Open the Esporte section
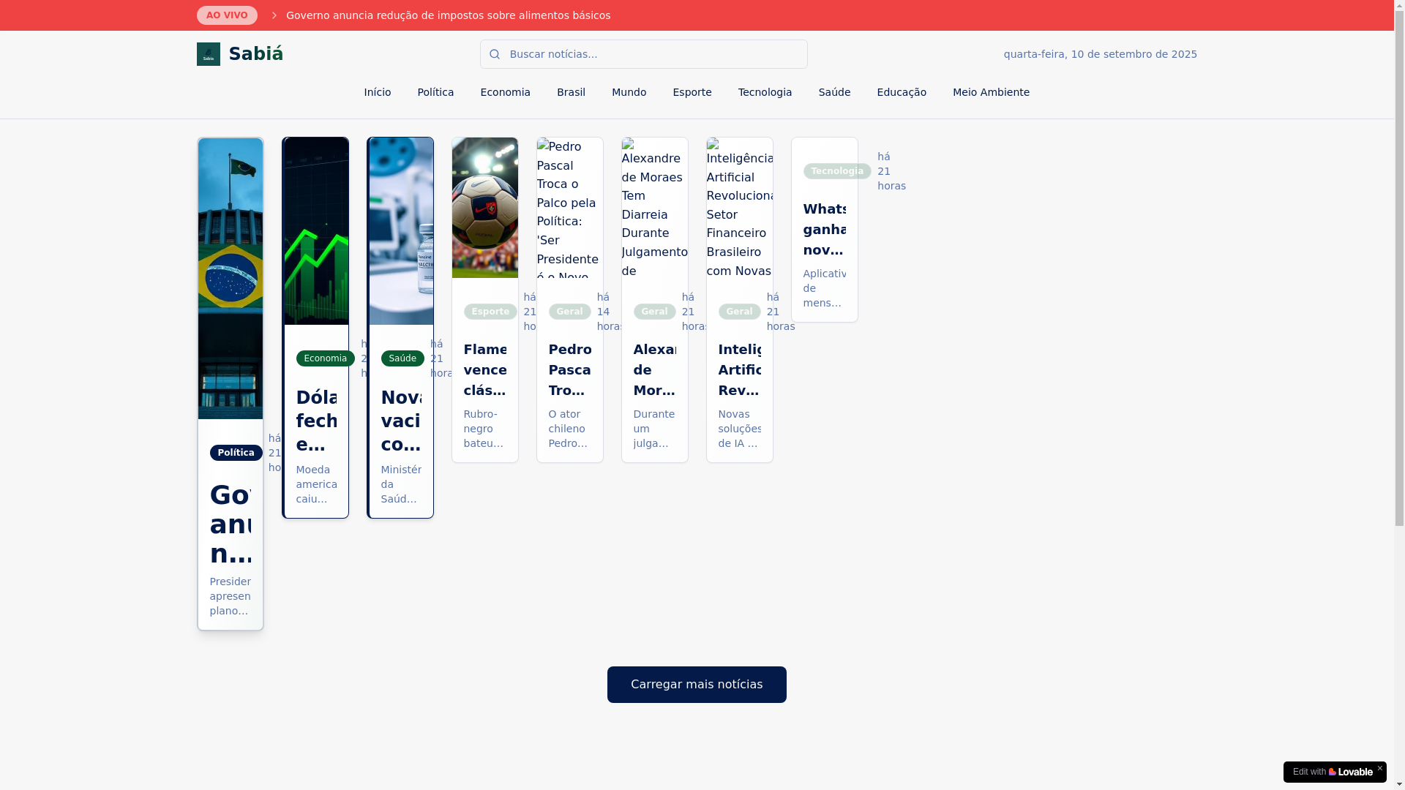The width and height of the screenshot is (1405, 790). click(692, 92)
